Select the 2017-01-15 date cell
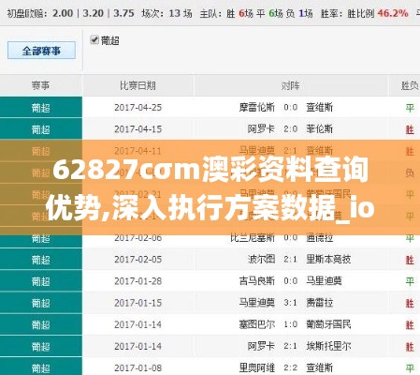Image resolution: width=420 pixels, height=375 pixels. coord(138,303)
